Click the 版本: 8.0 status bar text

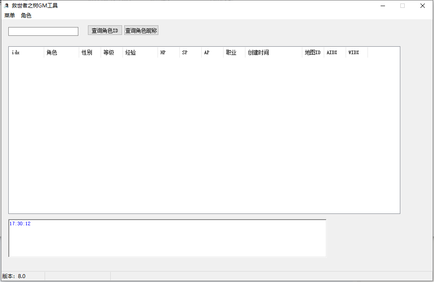click(x=14, y=276)
